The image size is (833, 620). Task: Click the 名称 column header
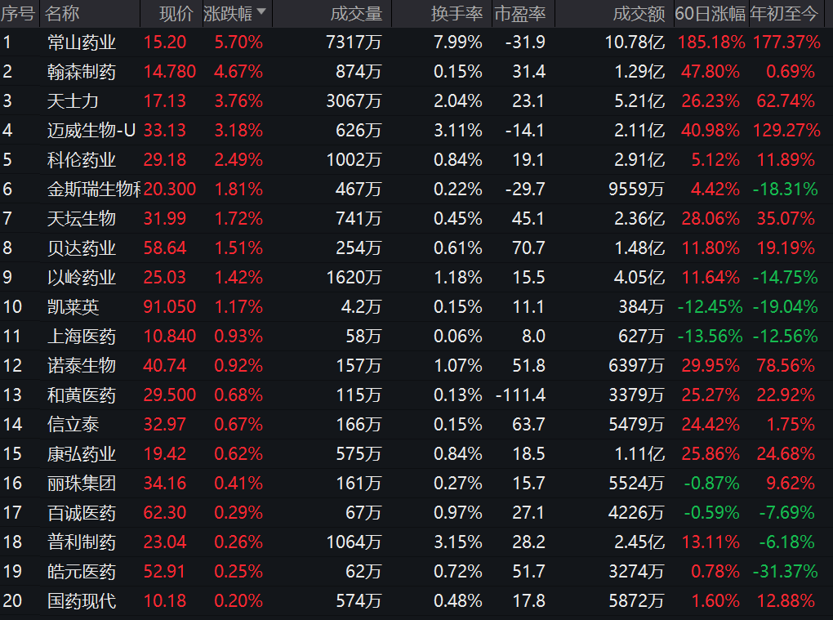(x=61, y=13)
